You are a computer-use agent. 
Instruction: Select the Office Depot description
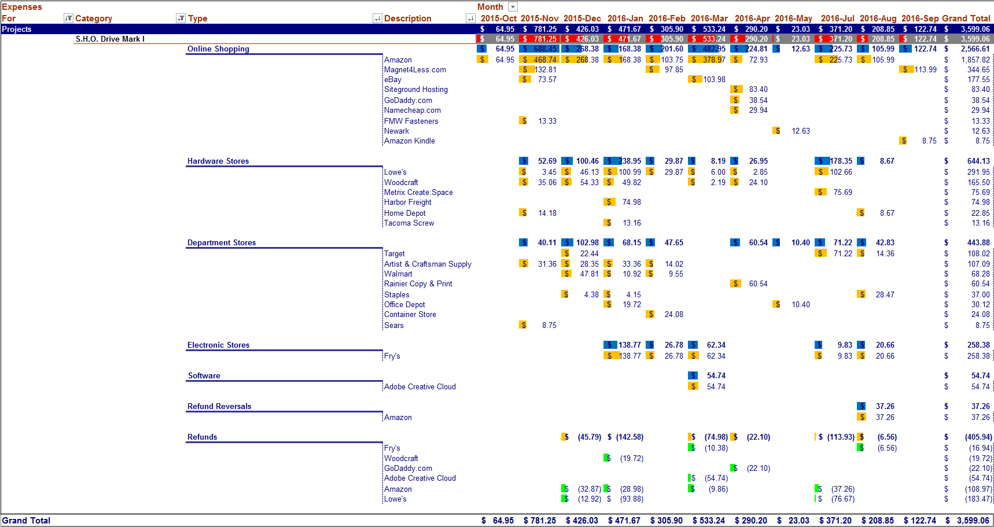click(404, 305)
